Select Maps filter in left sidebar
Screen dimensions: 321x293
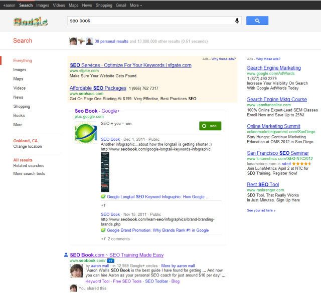tap(18, 79)
